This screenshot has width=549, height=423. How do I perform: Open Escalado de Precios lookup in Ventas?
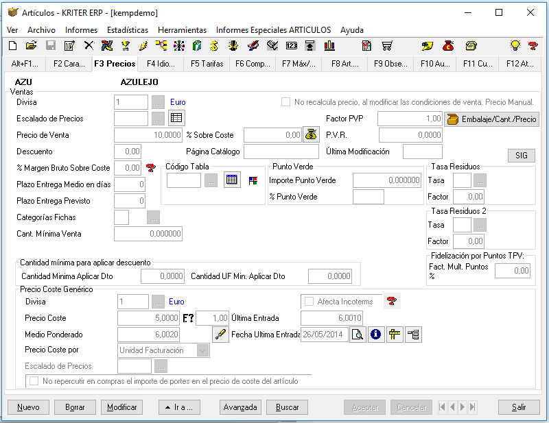[159, 118]
